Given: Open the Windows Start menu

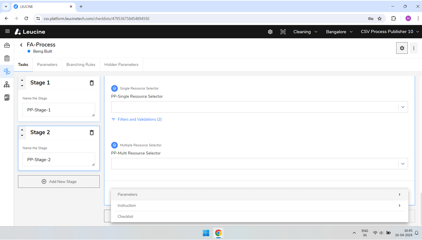Looking at the screenshot, I should click(206, 233).
